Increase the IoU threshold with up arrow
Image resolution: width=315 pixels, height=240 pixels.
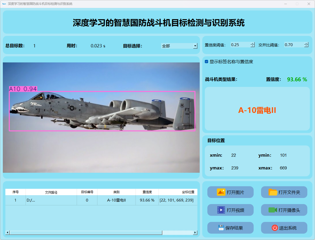pyautogui.click(x=306, y=43)
